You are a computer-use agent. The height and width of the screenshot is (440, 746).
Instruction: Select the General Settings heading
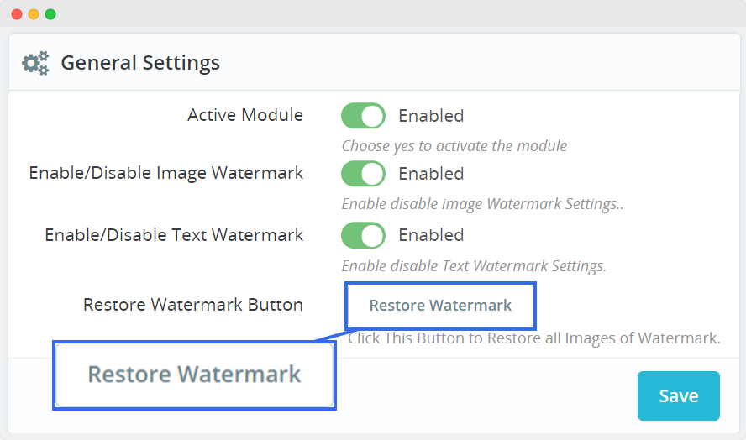[140, 63]
